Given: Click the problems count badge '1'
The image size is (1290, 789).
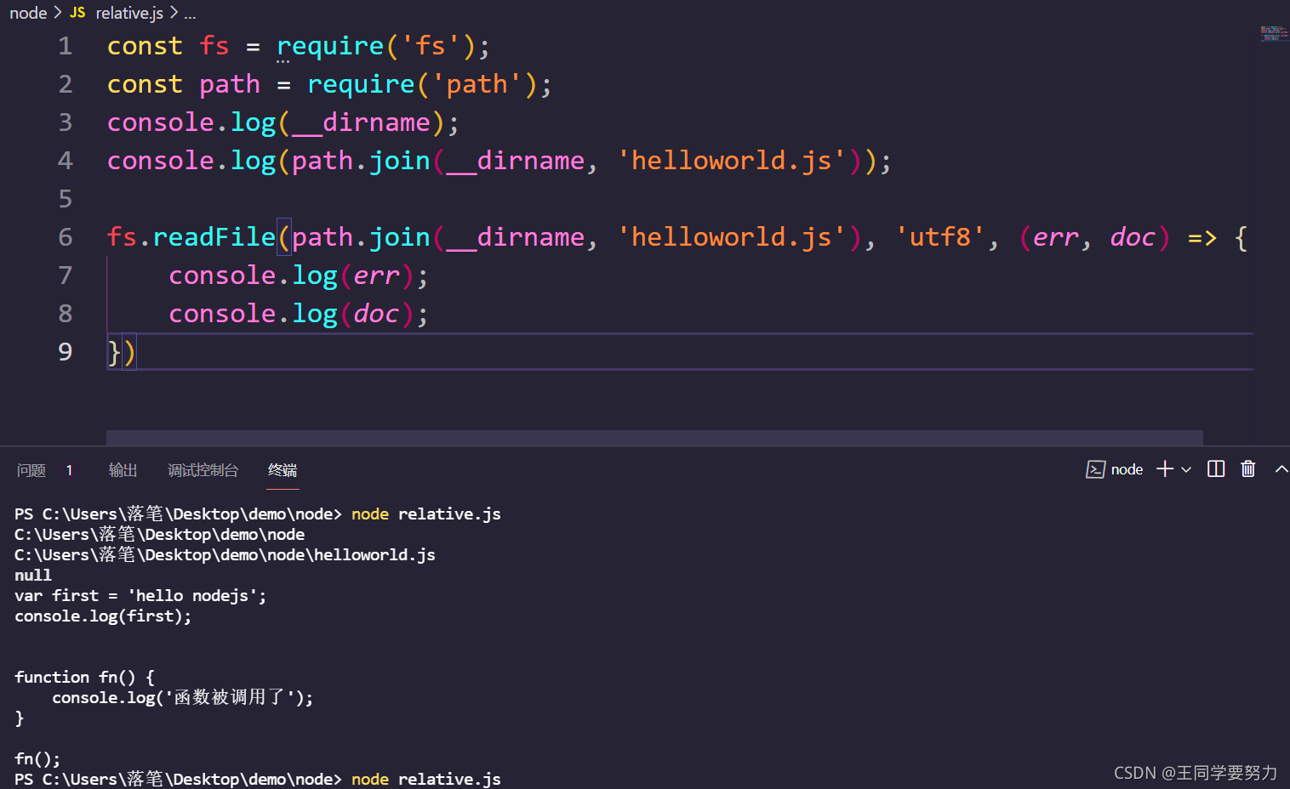Looking at the screenshot, I should pos(70,470).
